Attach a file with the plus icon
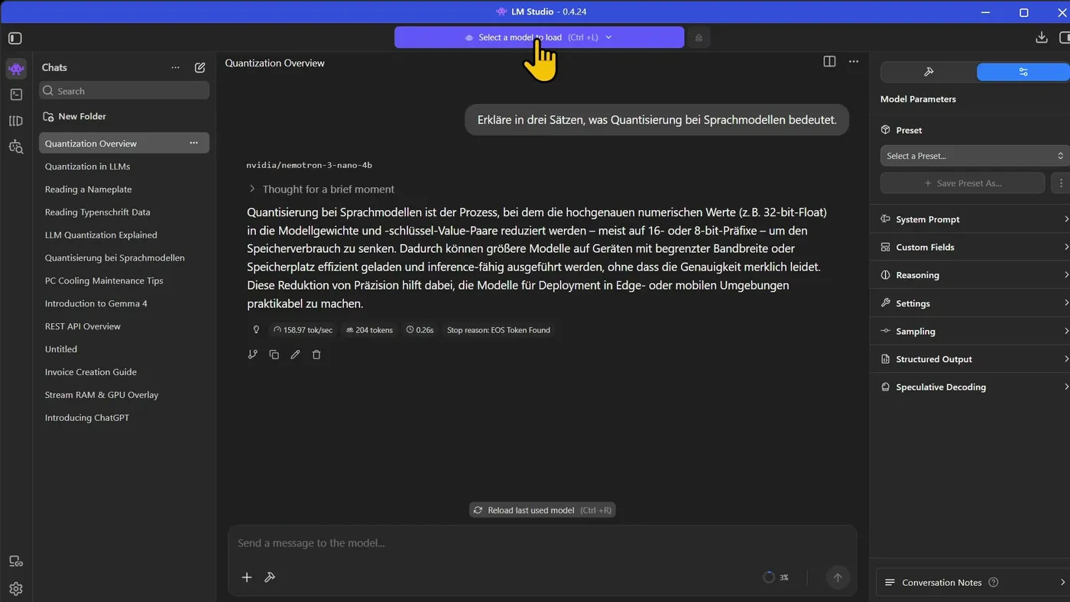Screen dimensions: 1070x602 coord(247,578)
